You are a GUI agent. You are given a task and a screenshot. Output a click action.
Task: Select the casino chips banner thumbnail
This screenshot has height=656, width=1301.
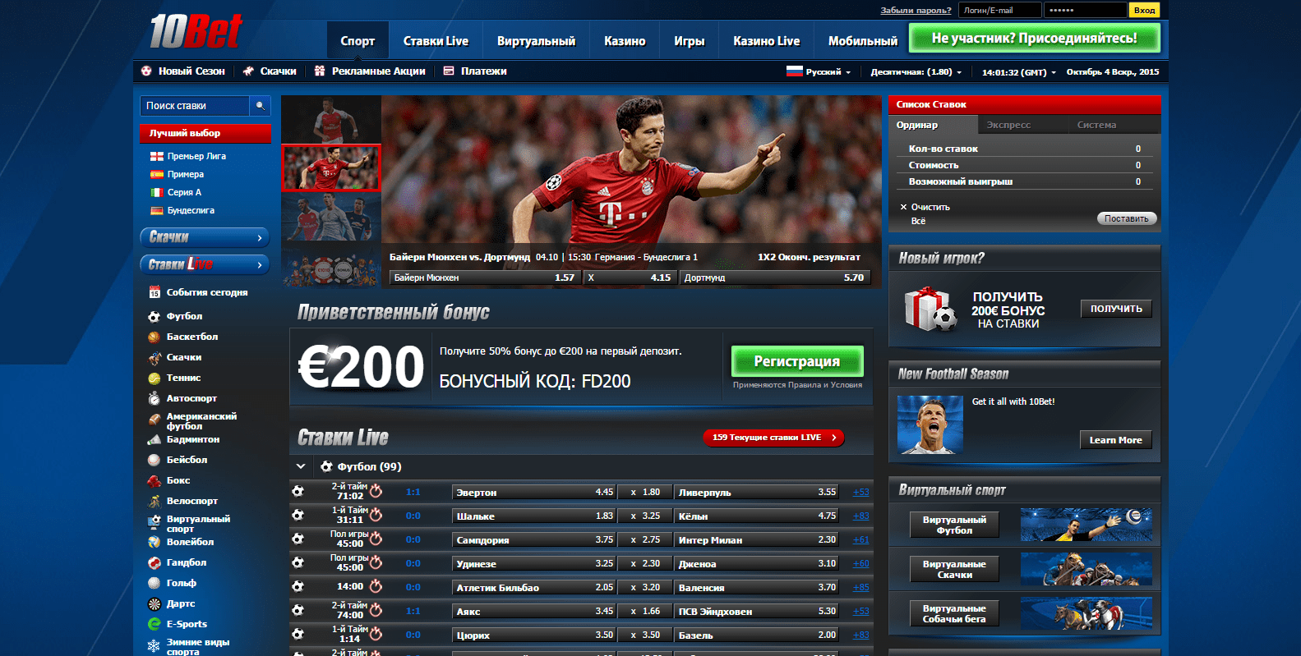(331, 265)
